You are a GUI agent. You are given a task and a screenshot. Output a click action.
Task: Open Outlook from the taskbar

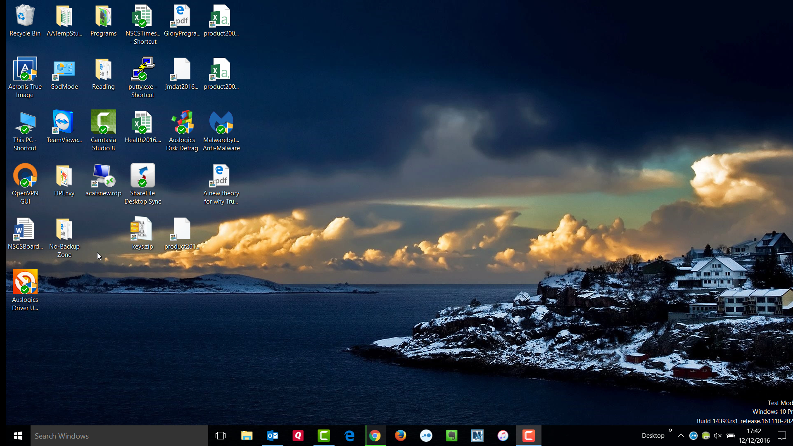273,436
